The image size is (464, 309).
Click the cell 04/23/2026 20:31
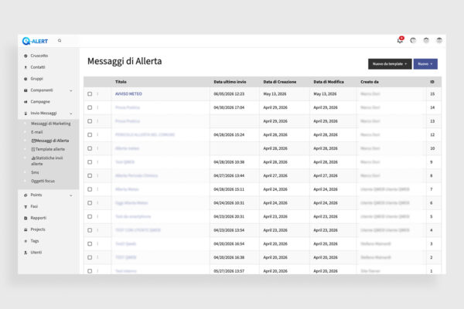point(229,216)
